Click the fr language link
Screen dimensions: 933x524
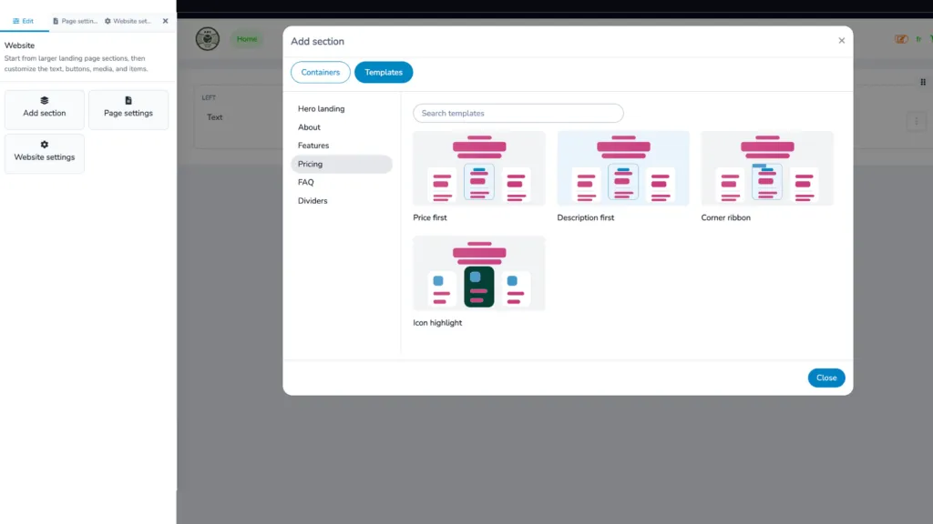click(918, 39)
